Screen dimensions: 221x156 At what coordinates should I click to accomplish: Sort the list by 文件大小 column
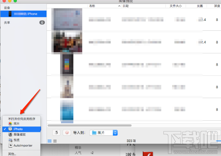(x=176, y=6)
